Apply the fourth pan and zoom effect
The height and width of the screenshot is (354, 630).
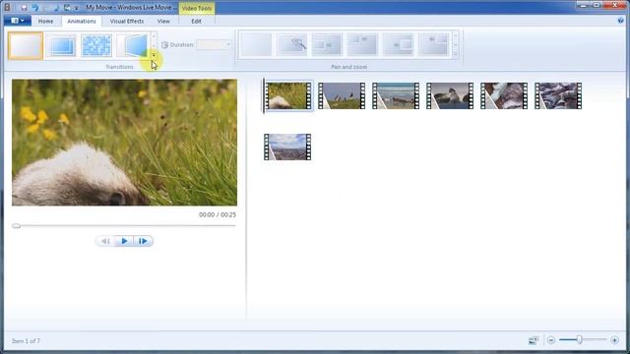pos(362,44)
